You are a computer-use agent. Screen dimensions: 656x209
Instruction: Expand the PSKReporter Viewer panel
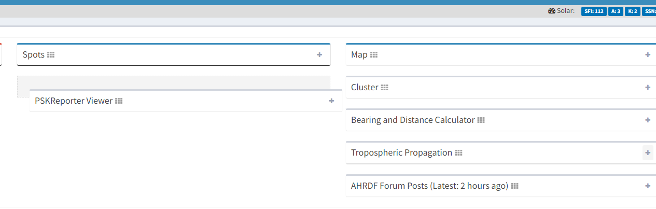pyautogui.click(x=331, y=101)
